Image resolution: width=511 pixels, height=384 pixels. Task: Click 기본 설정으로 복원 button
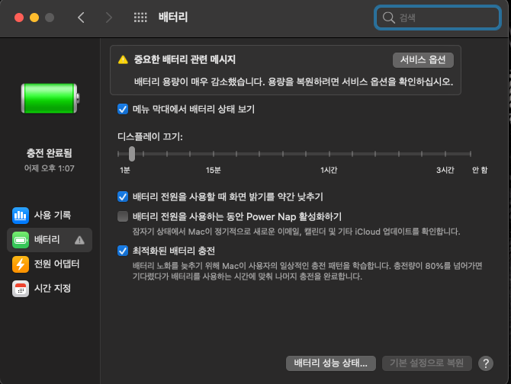coord(426,363)
